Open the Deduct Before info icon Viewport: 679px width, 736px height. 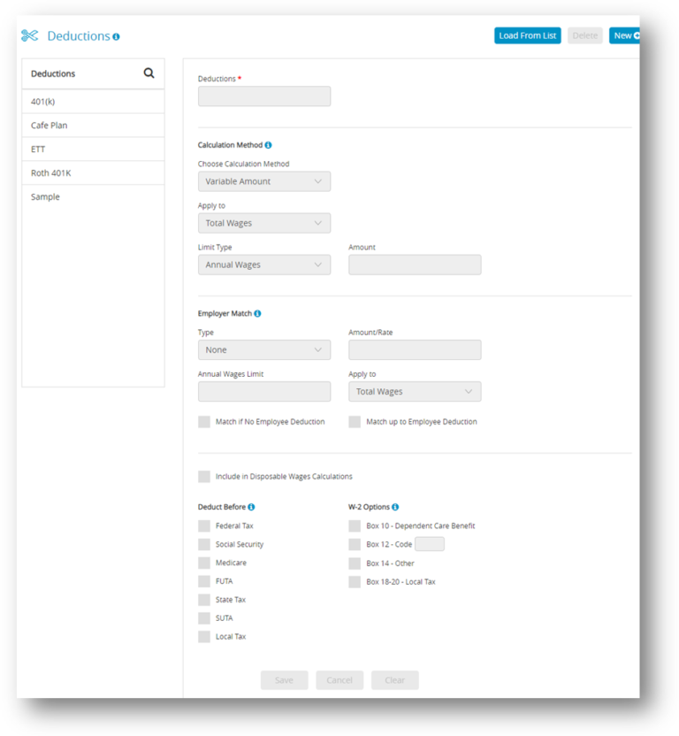click(x=251, y=507)
